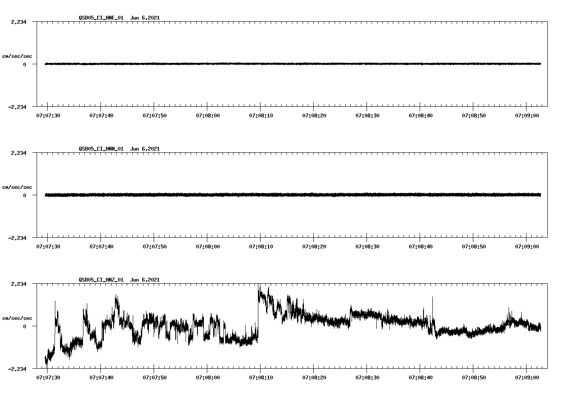The width and height of the screenshot is (578, 393).
Task: Click the -2.234 lower limit on HNN plot
Action: [x=17, y=238]
